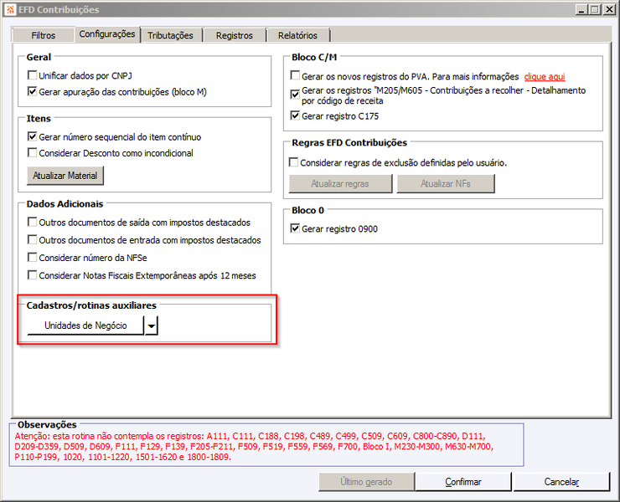The width and height of the screenshot is (620, 502).
Task: Tick Considerar Notas Fiscais Extemporâneas após 12 meses
Action: [x=33, y=275]
